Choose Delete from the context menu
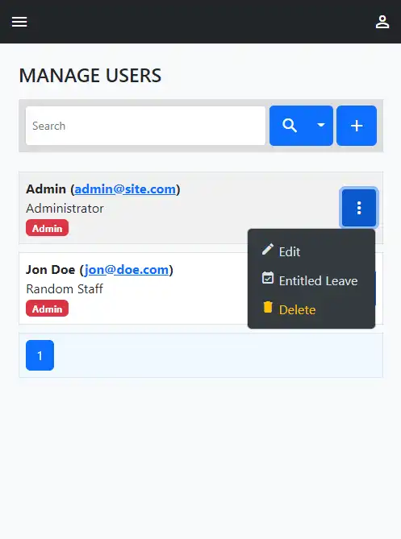401x539 pixels. [311, 309]
